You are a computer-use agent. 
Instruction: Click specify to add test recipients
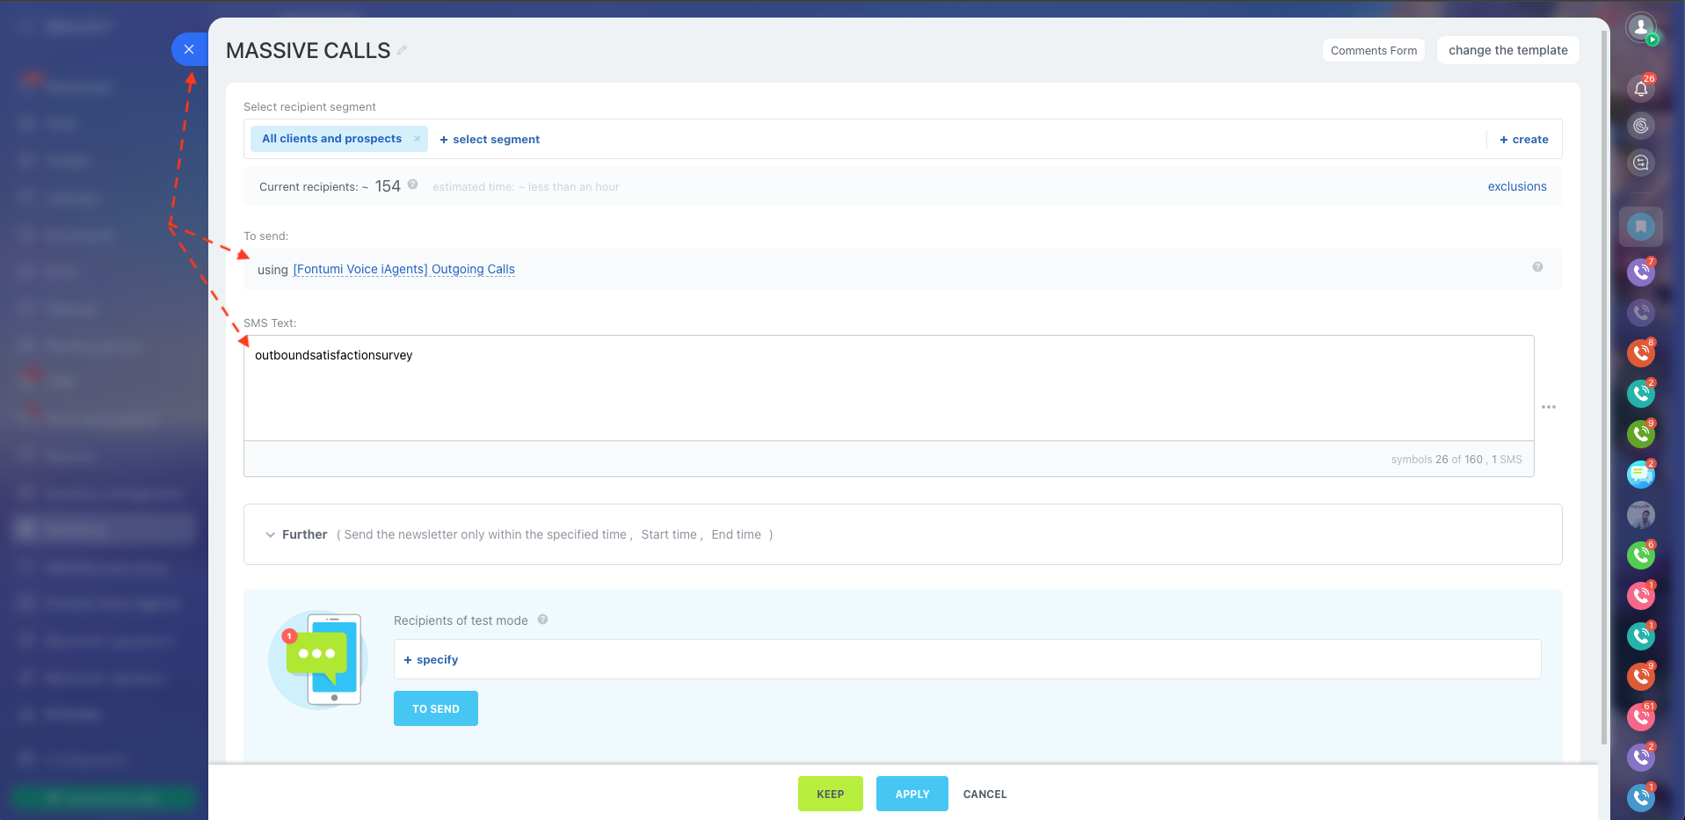432,660
